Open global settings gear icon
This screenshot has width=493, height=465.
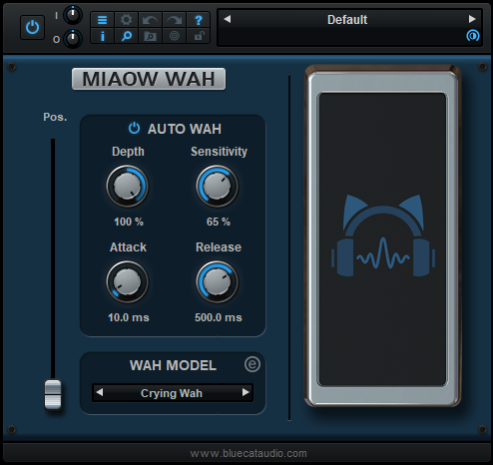tap(126, 20)
